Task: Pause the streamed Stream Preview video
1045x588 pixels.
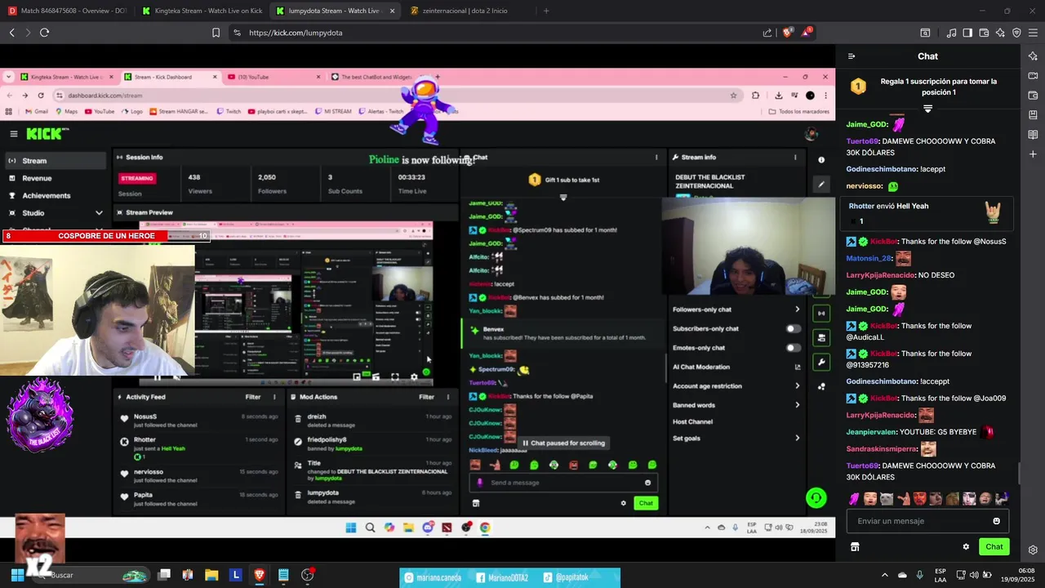Action: click(x=158, y=377)
